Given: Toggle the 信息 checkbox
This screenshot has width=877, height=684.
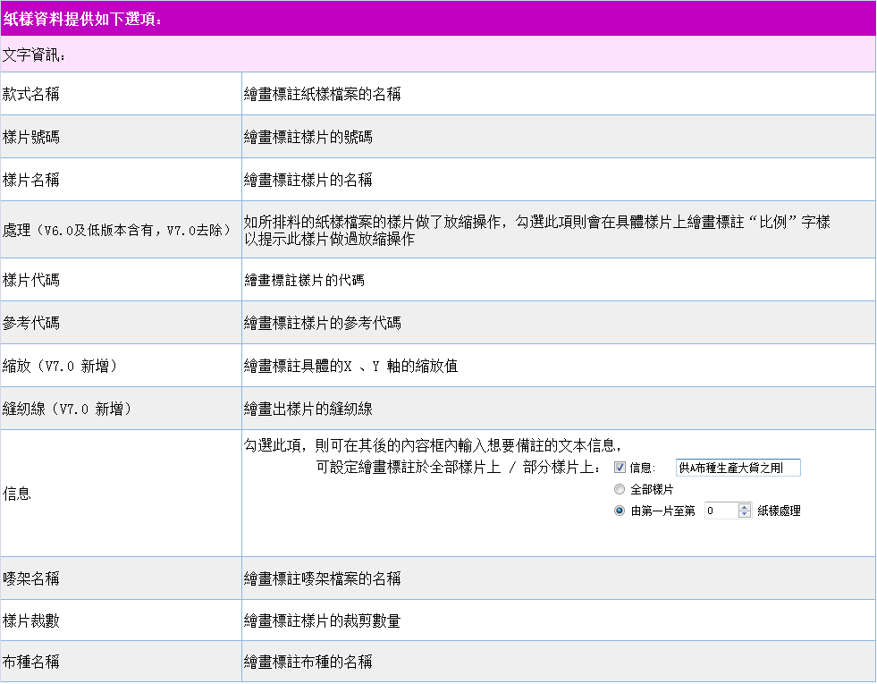Looking at the screenshot, I should click(620, 468).
